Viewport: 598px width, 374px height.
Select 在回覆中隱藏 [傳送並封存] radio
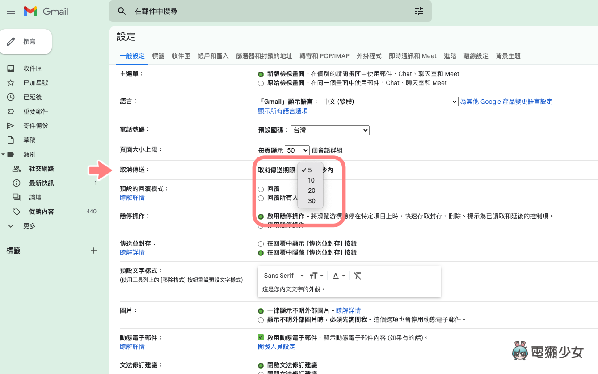[261, 253]
